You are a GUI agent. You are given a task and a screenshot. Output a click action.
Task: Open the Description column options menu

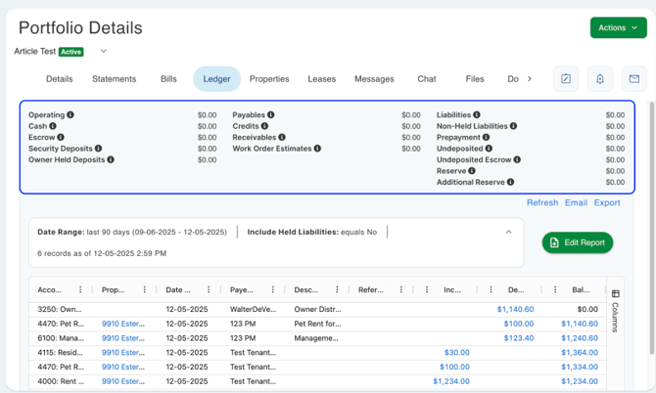[337, 289]
